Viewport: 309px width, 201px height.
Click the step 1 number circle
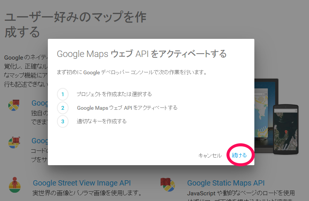[63, 94]
